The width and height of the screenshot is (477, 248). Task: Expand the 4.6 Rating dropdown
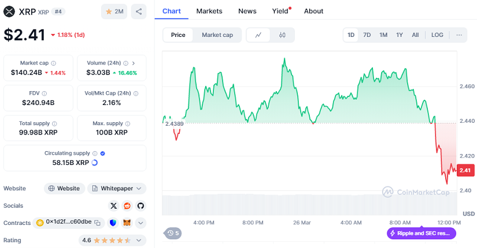pos(112,241)
